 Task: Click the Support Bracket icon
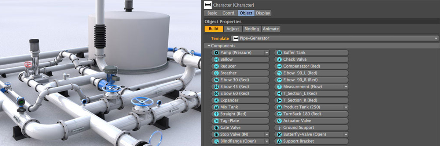[279, 141]
